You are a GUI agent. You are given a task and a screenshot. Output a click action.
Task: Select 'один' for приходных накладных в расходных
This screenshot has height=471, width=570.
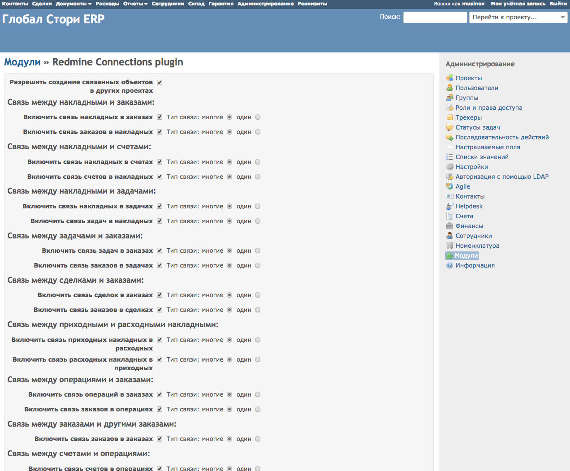[258, 340]
